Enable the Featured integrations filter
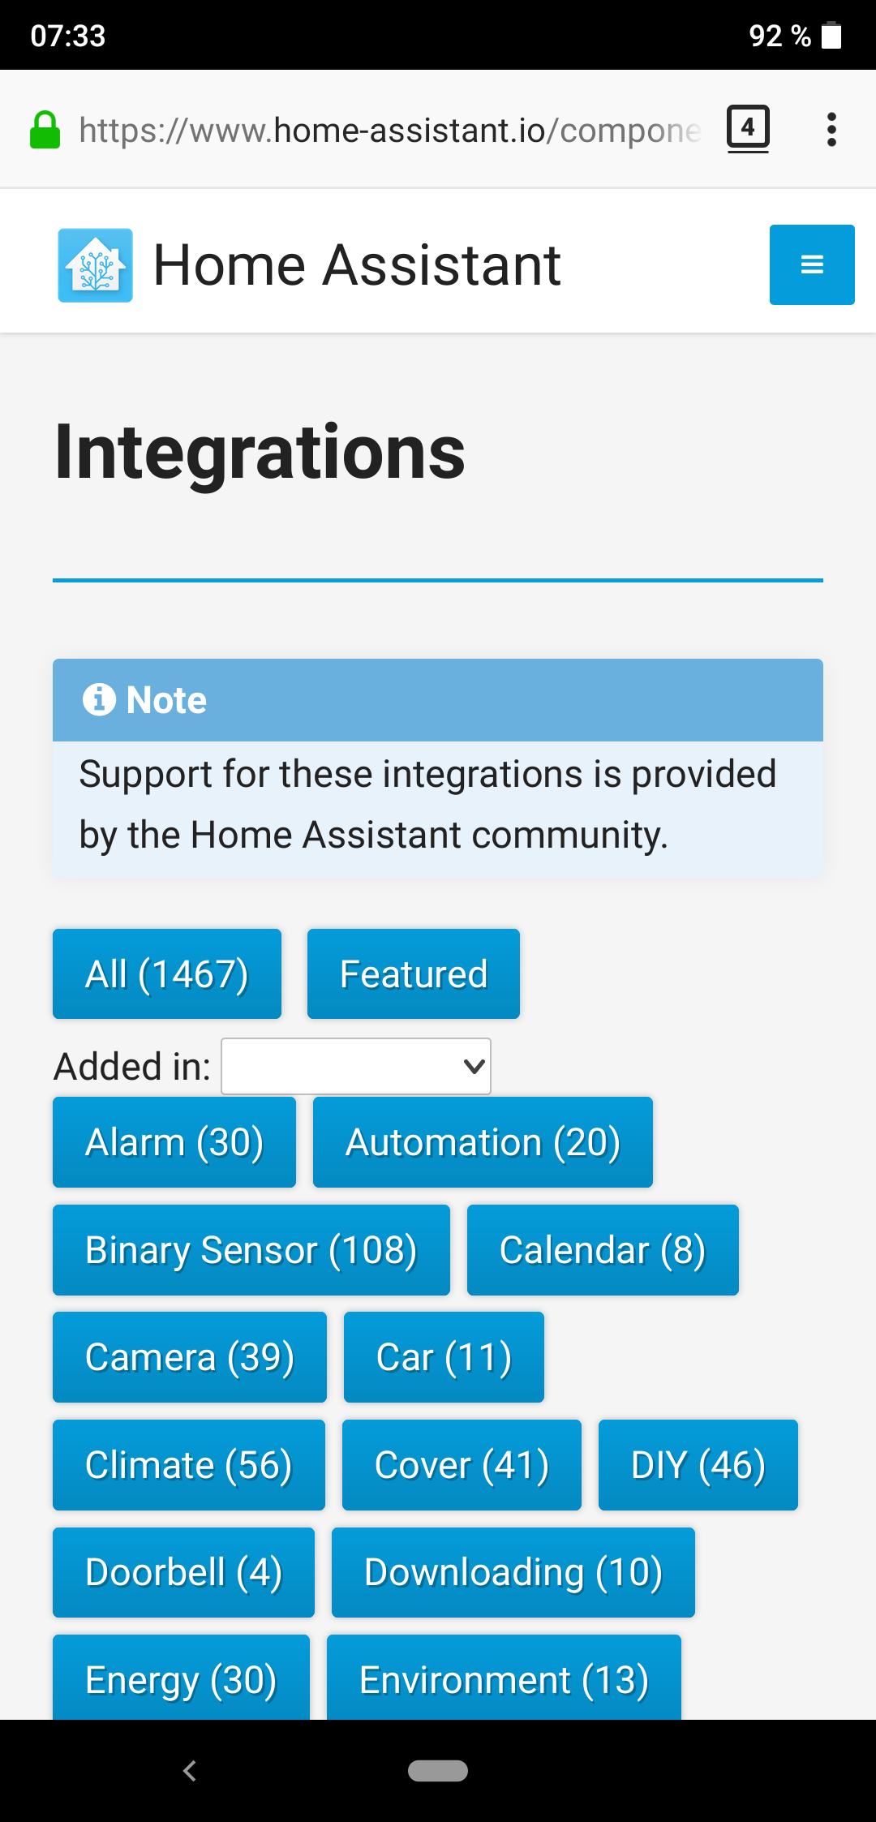Viewport: 876px width, 1822px height. click(x=412, y=973)
